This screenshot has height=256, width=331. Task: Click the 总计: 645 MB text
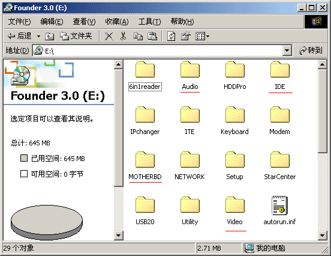click(31, 143)
